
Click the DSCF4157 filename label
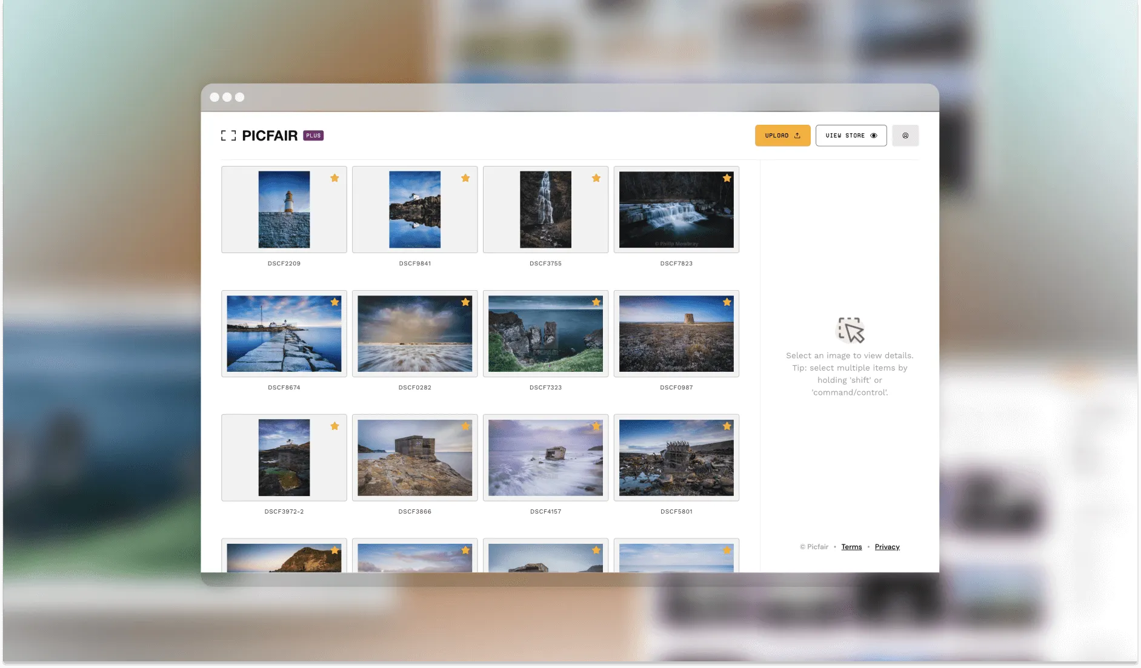(x=545, y=512)
